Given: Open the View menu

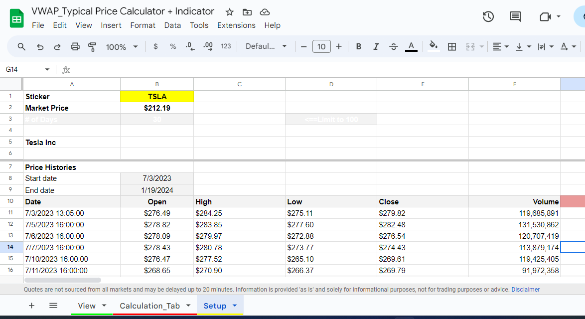Looking at the screenshot, I should point(84,25).
